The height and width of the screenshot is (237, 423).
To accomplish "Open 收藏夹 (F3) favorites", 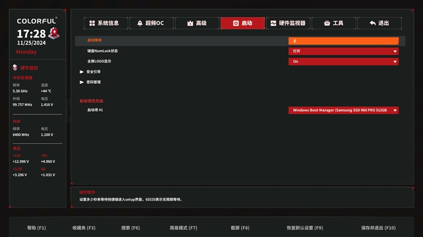I will pyautogui.click(x=84, y=228).
